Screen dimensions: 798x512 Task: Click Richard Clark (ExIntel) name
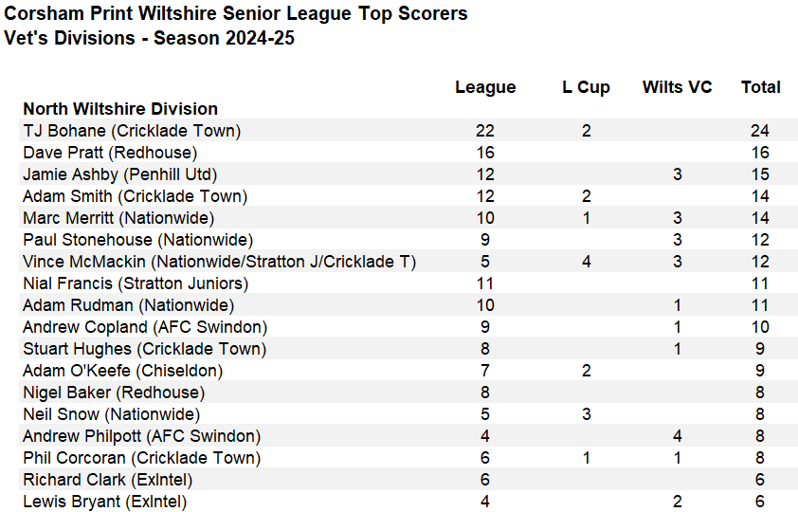pyautogui.click(x=107, y=480)
